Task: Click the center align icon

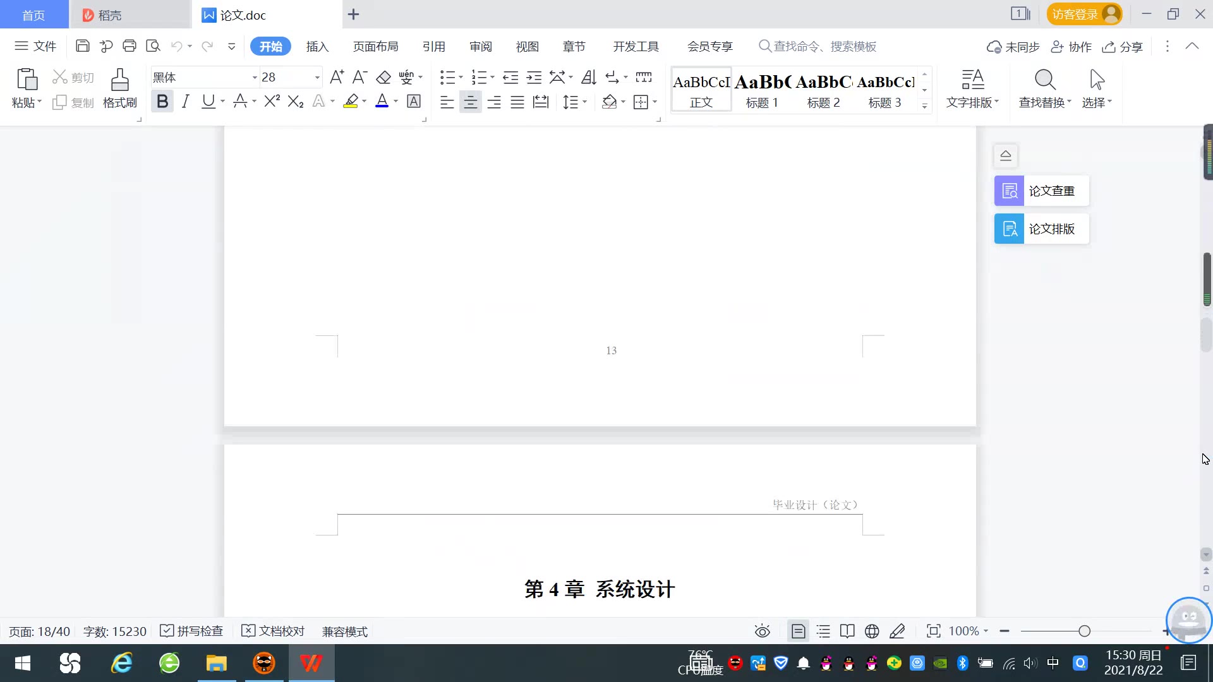Action: [x=470, y=102]
